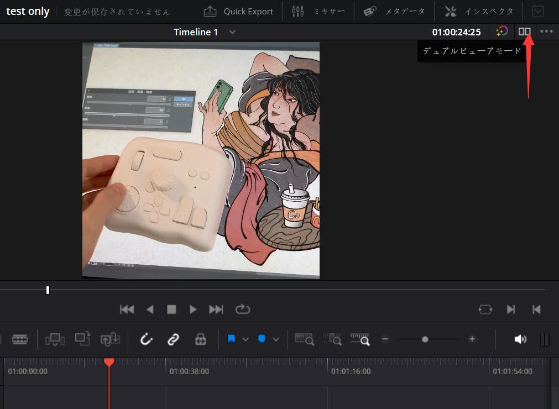Select the blade edit mode icon
Screen dimensions: 559x409
pyautogui.click(x=20, y=339)
